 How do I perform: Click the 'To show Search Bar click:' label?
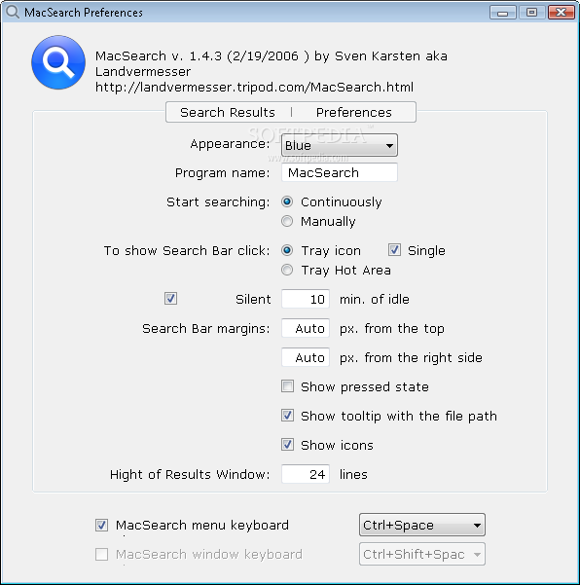pos(187,250)
